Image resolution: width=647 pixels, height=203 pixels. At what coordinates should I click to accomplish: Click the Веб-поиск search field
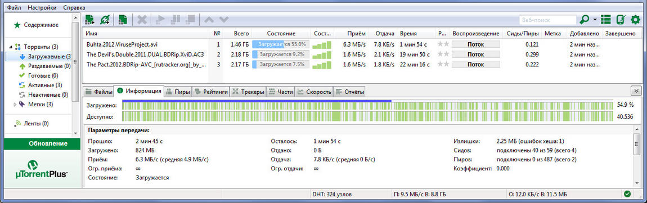547,19
